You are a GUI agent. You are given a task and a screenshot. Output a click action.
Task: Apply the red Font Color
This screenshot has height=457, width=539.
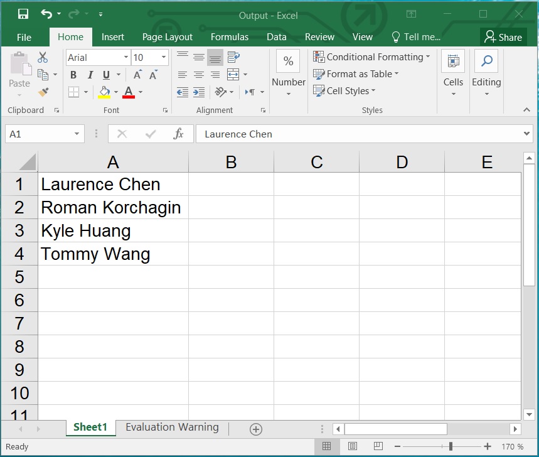[x=128, y=92]
